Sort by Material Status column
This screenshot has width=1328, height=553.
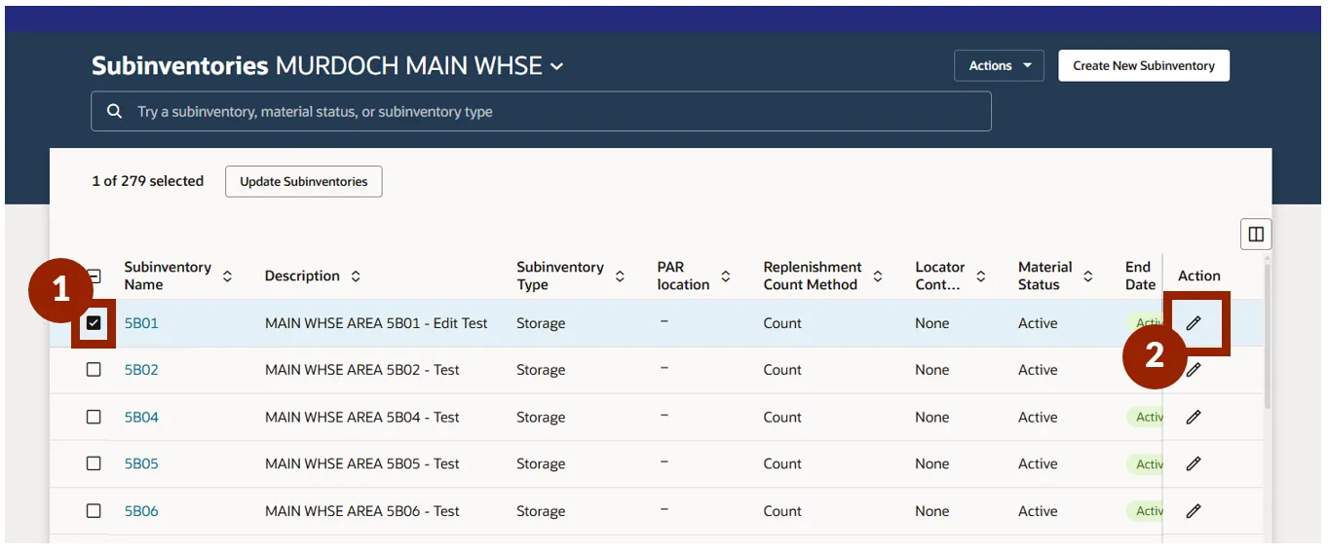(1088, 276)
